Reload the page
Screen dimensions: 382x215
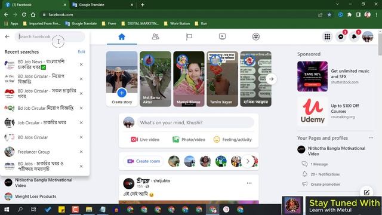24,14
